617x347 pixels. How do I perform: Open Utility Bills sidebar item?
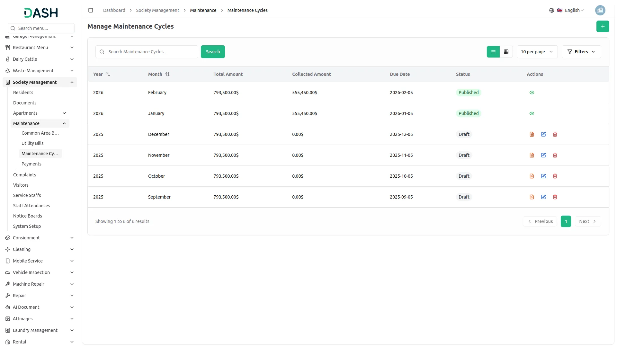[x=32, y=143]
